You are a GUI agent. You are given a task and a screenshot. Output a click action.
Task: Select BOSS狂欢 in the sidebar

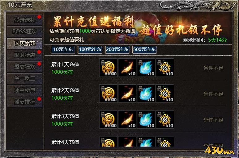pyautogui.click(x=24, y=31)
